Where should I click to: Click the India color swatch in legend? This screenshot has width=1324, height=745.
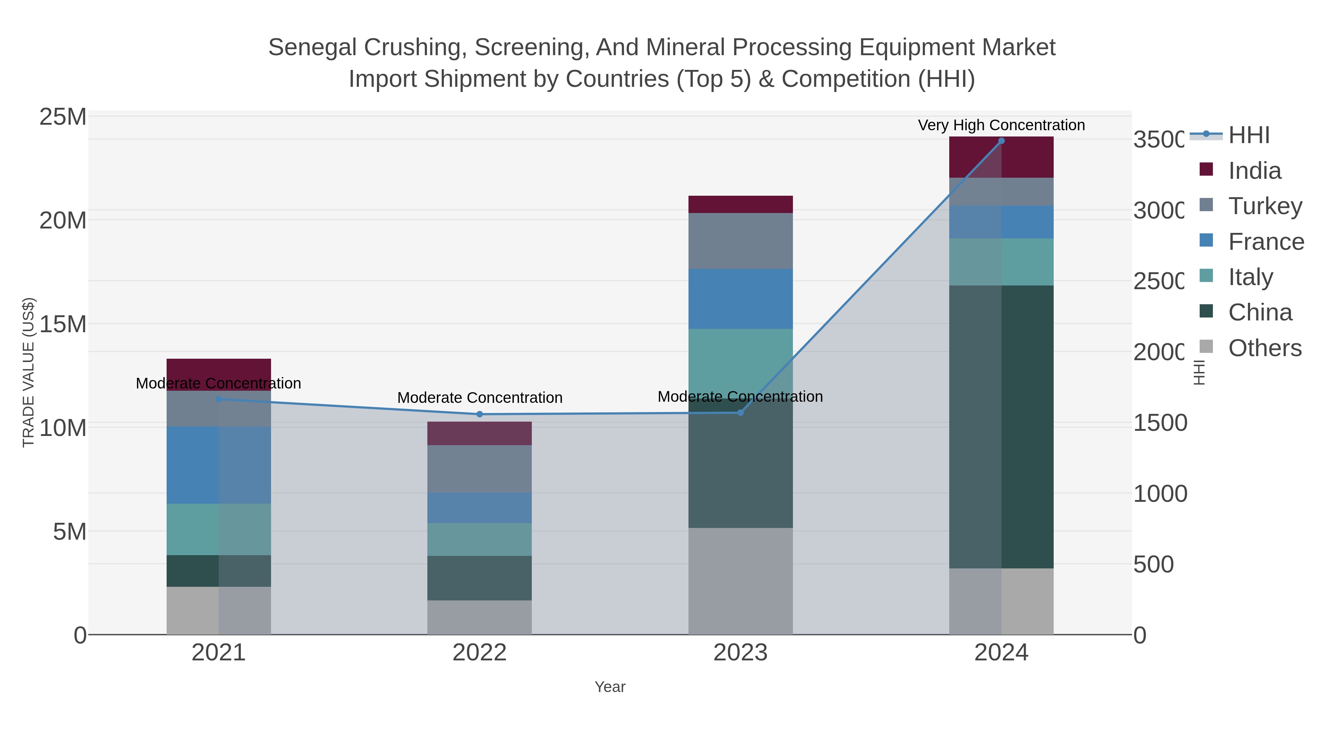click(x=1206, y=169)
